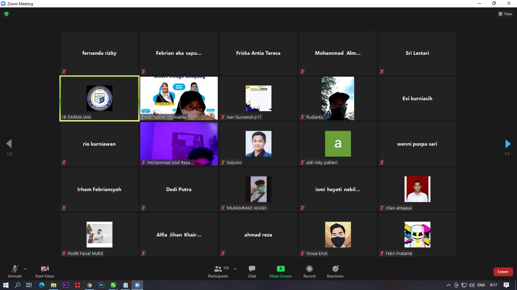
Task: Leave the meeting
Action: tap(503, 272)
